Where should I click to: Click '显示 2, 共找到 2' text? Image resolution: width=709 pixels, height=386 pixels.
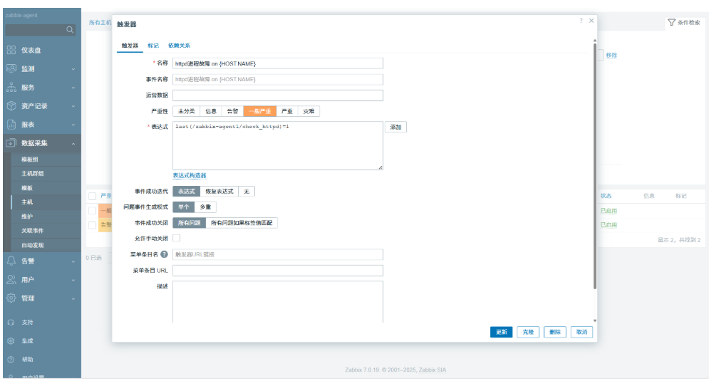click(678, 240)
